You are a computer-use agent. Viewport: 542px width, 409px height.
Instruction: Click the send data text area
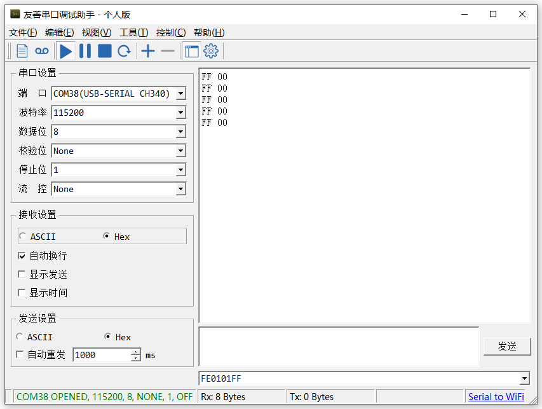coord(339,347)
